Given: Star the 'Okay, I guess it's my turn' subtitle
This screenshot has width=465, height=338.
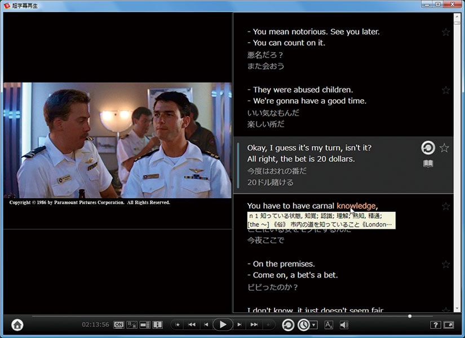Looking at the screenshot, I should pyautogui.click(x=444, y=148).
